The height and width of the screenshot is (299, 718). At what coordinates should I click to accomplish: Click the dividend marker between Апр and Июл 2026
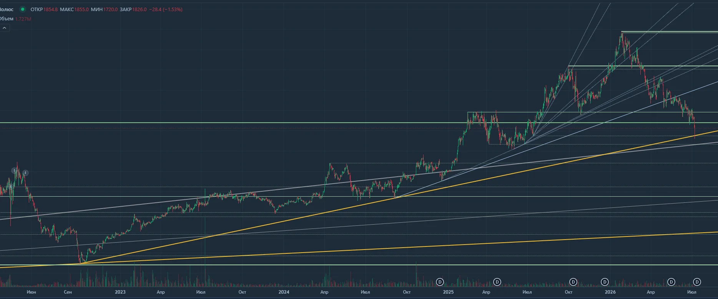[671, 282]
